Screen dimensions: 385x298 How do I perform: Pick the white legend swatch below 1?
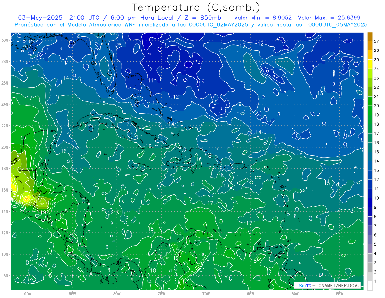pyautogui.click(x=370, y=286)
